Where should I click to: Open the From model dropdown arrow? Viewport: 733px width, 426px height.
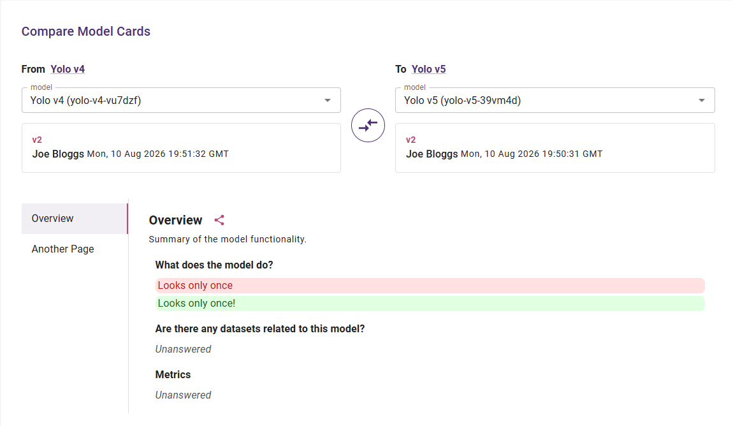(327, 101)
